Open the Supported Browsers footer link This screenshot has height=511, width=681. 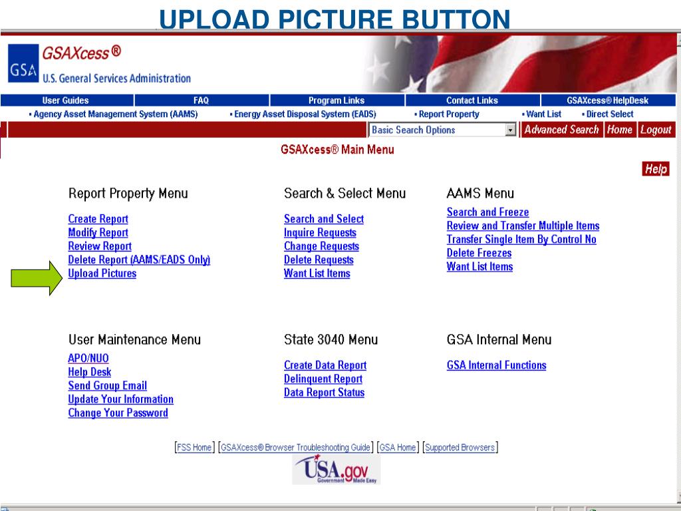point(460,447)
